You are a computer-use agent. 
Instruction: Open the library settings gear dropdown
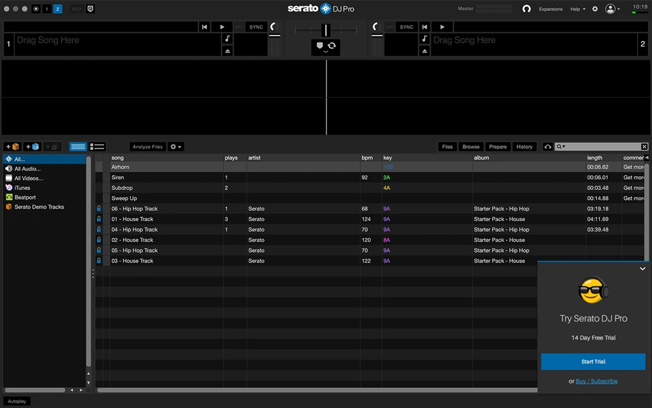coord(176,146)
